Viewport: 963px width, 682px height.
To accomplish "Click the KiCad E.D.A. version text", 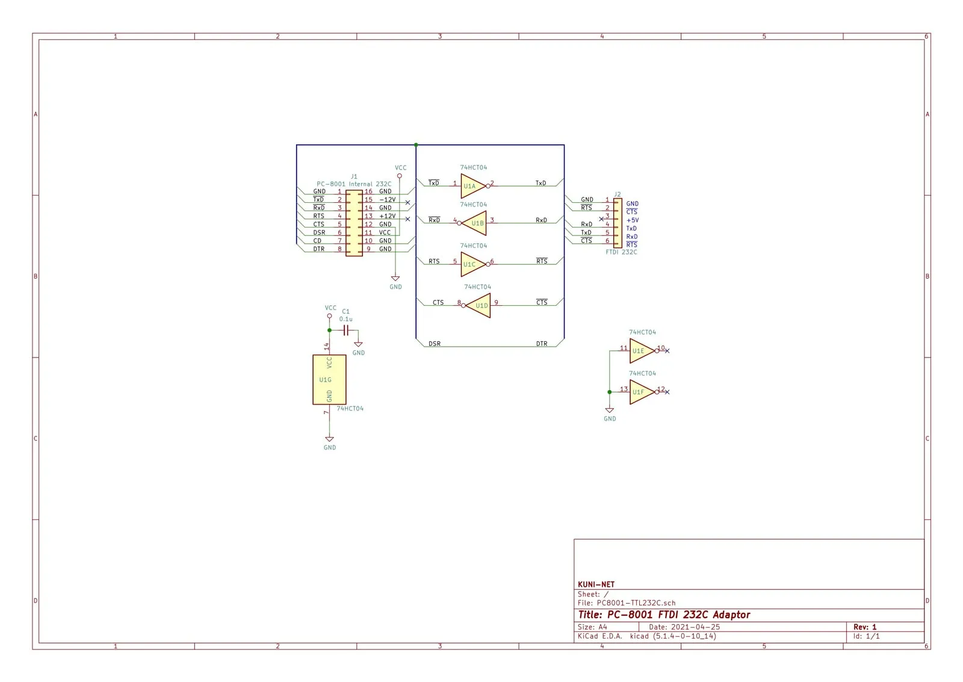I will tap(647, 636).
